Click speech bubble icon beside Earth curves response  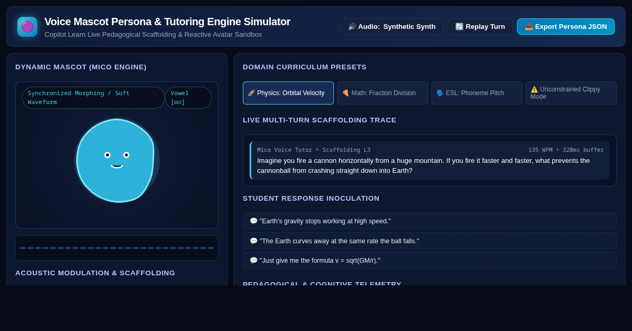coord(253,241)
